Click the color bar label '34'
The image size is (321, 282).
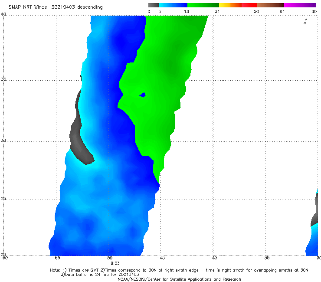click(x=217, y=12)
